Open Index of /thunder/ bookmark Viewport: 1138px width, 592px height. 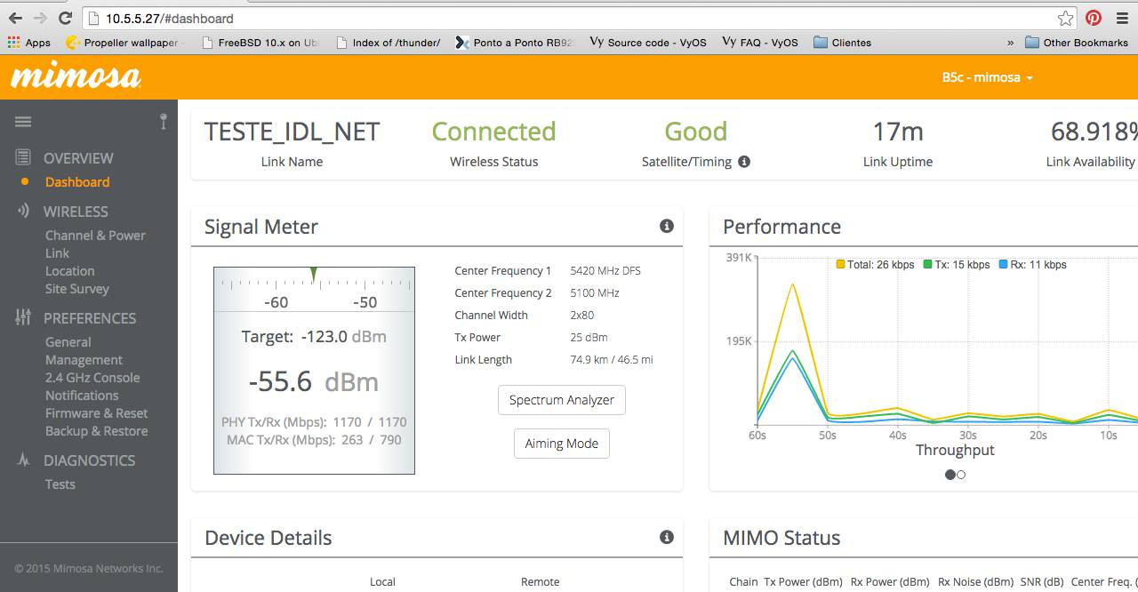[x=389, y=42]
